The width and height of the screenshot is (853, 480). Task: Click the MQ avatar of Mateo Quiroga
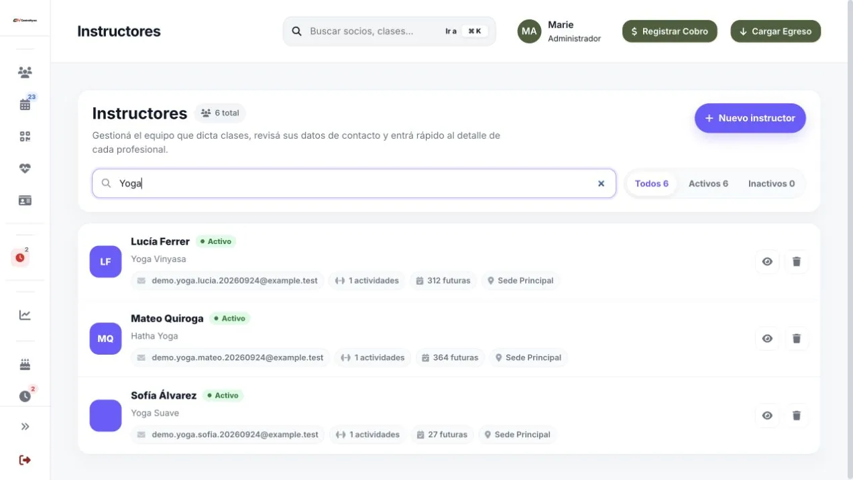(x=105, y=339)
